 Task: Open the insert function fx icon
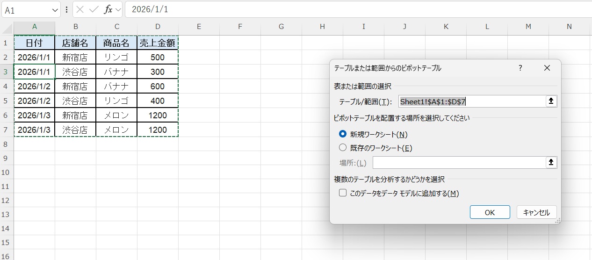108,9
